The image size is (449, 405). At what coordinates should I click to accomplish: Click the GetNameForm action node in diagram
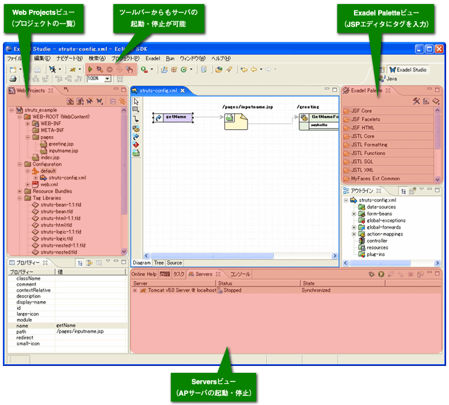[x=319, y=122]
